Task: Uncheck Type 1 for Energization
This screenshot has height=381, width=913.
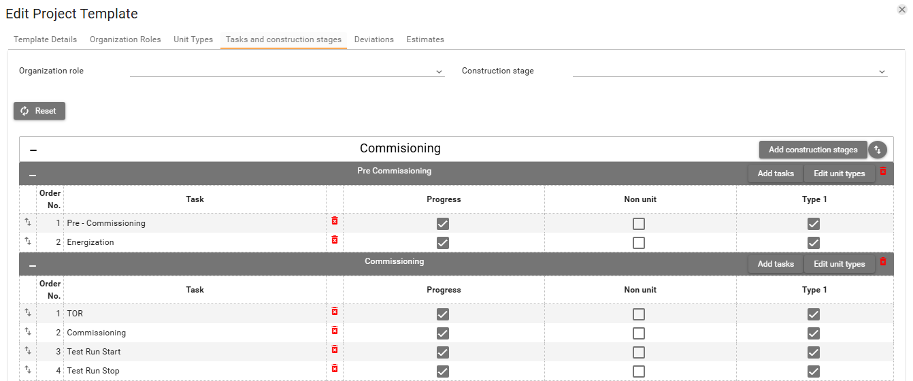Action: (814, 243)
